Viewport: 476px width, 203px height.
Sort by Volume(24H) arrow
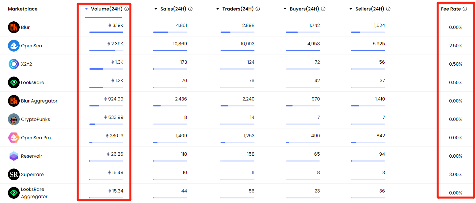[x=86, y=9]
